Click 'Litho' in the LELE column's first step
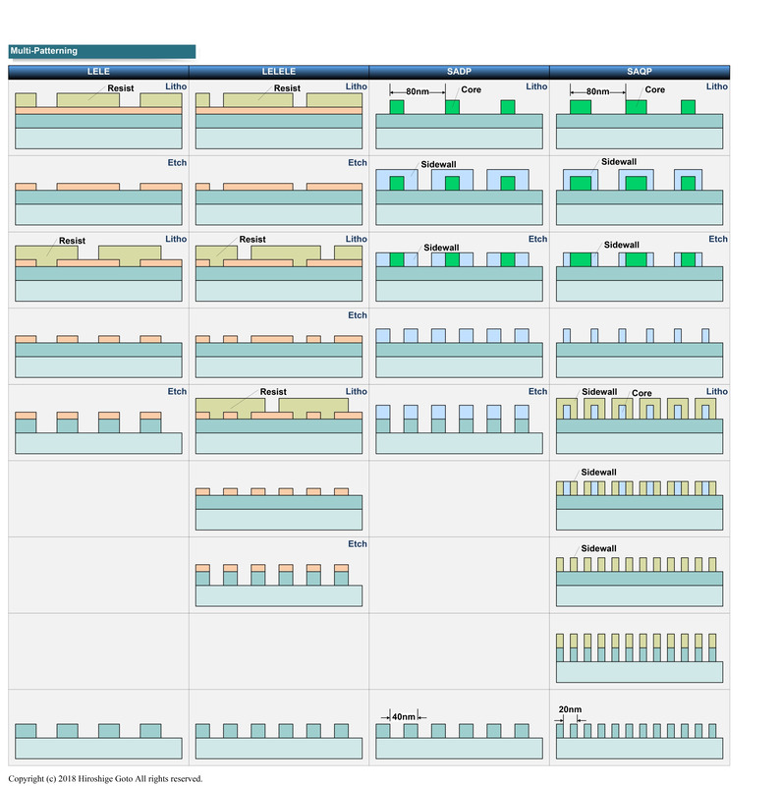This screenshot has width=781, height=786. (176, 86)
